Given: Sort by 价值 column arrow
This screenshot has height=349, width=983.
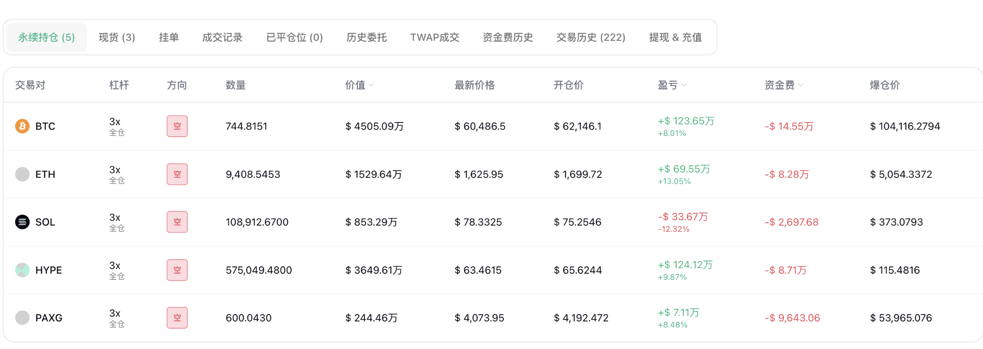Looking at the screenshot, I should tap(371, 85).
